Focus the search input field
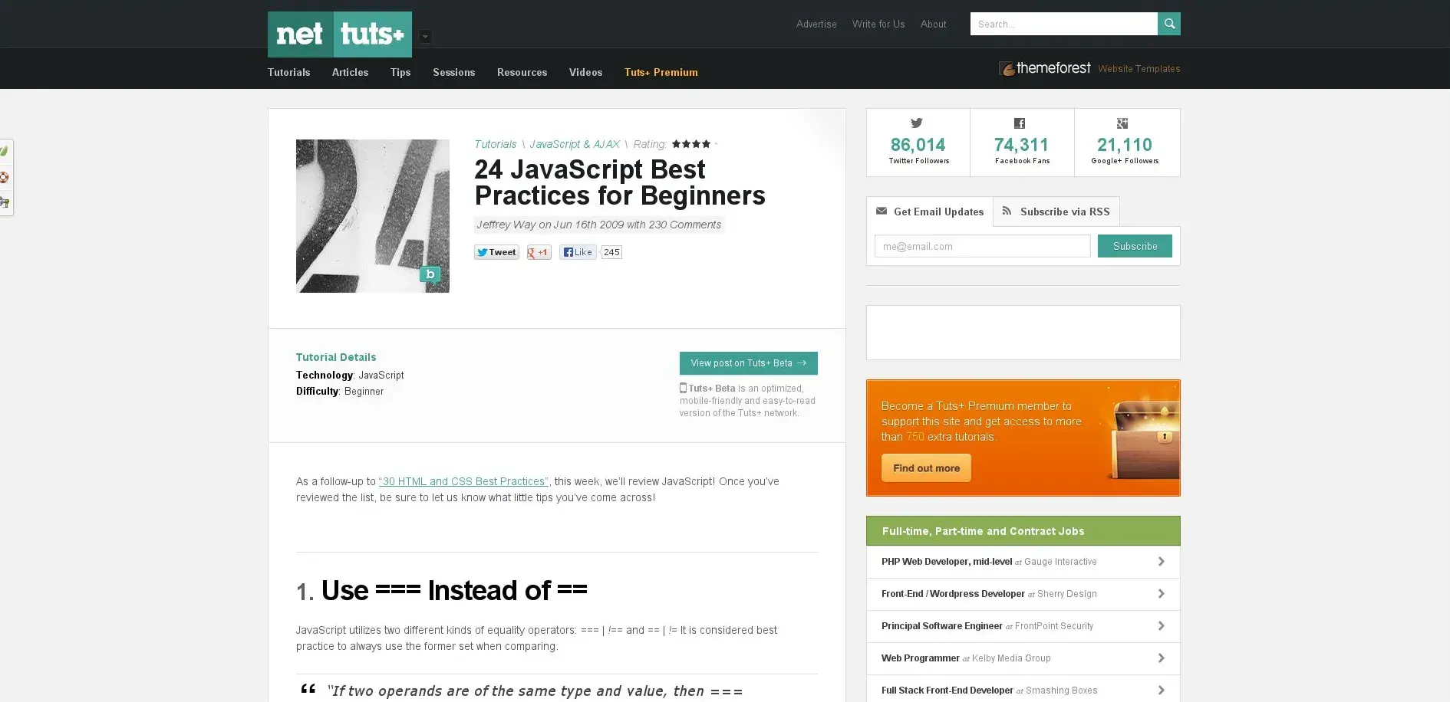The height and width of the screenshot is (702, 1450). pyautogui.click(x=1063, y=24)
